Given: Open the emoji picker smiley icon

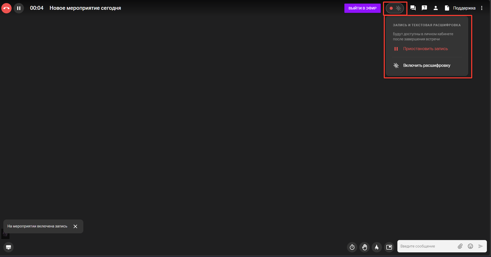Looking at the screenshot, I should point(470,246).
